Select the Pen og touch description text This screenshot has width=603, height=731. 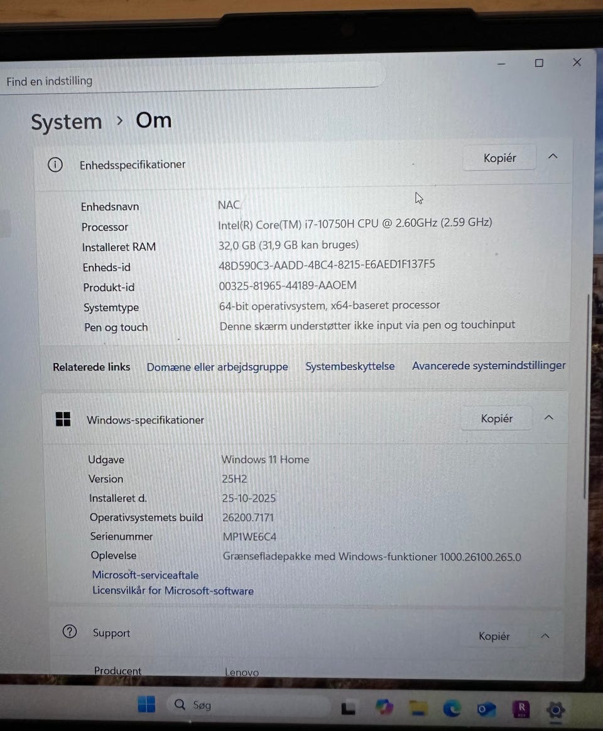(x=367, y=325)
